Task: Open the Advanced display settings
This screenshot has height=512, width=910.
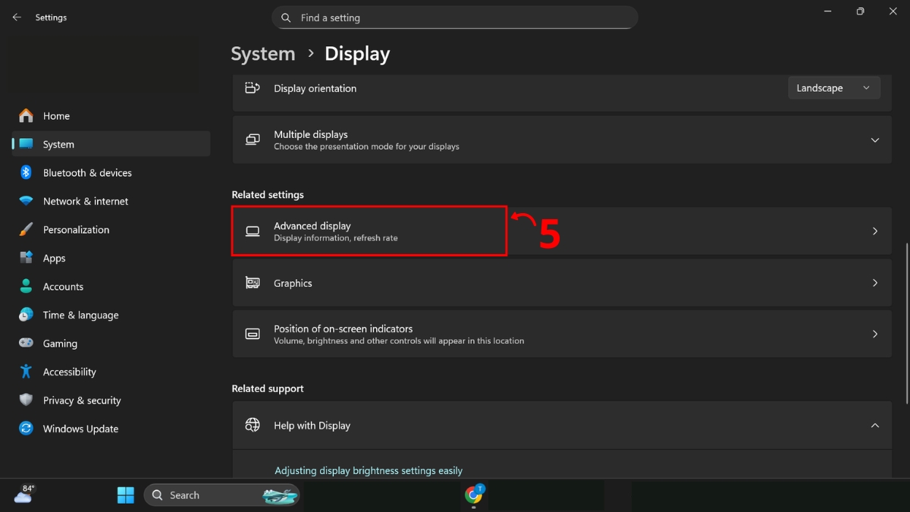Action: [x=562, y=231]
